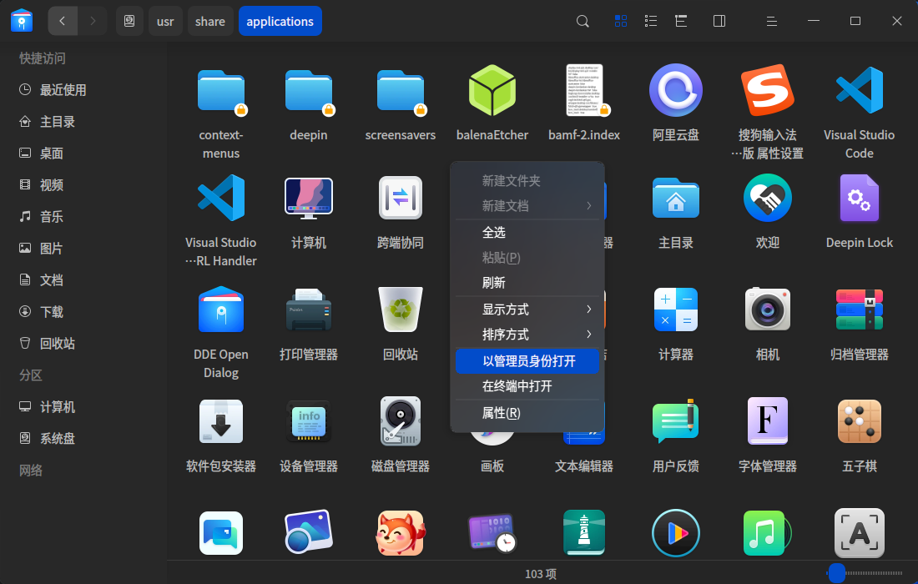Select the 字体管理器 font icon
Screen dimensions: 918x584
768,421
